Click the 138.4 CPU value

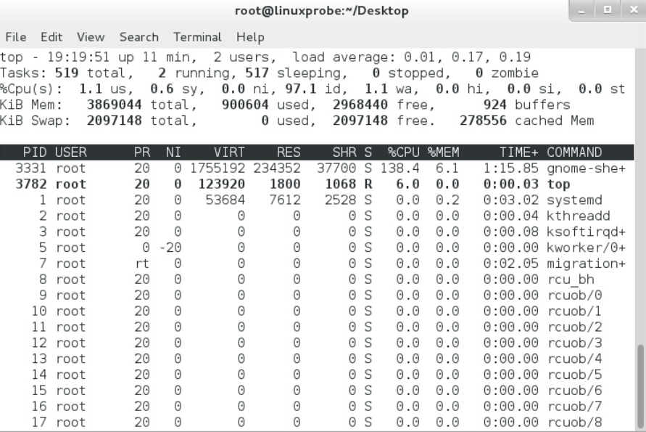tap(399, 168)
